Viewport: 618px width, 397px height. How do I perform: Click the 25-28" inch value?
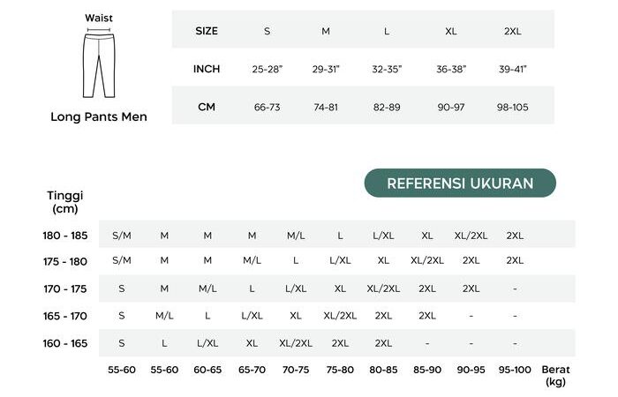(x=268, y=69)
